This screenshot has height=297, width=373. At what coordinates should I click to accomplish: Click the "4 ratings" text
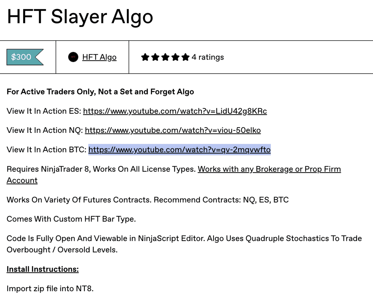click(208, 57)
